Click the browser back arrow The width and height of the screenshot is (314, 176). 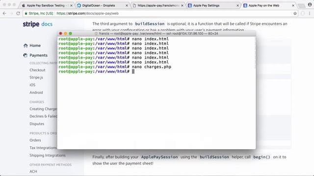pos(4,13)
